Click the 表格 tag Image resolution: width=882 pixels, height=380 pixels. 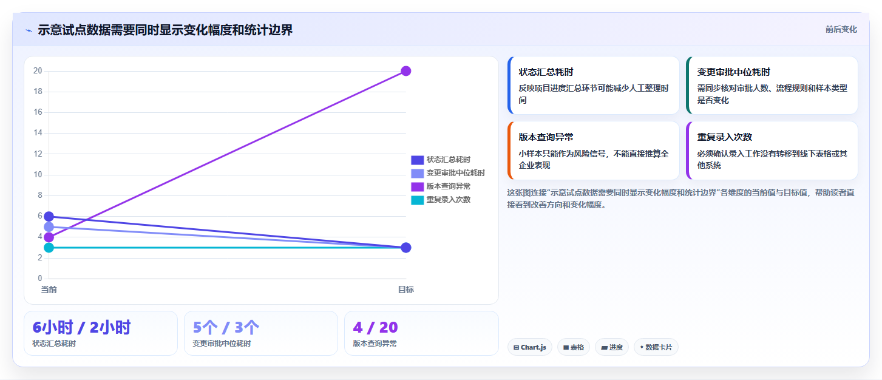(x=573, y=347)
